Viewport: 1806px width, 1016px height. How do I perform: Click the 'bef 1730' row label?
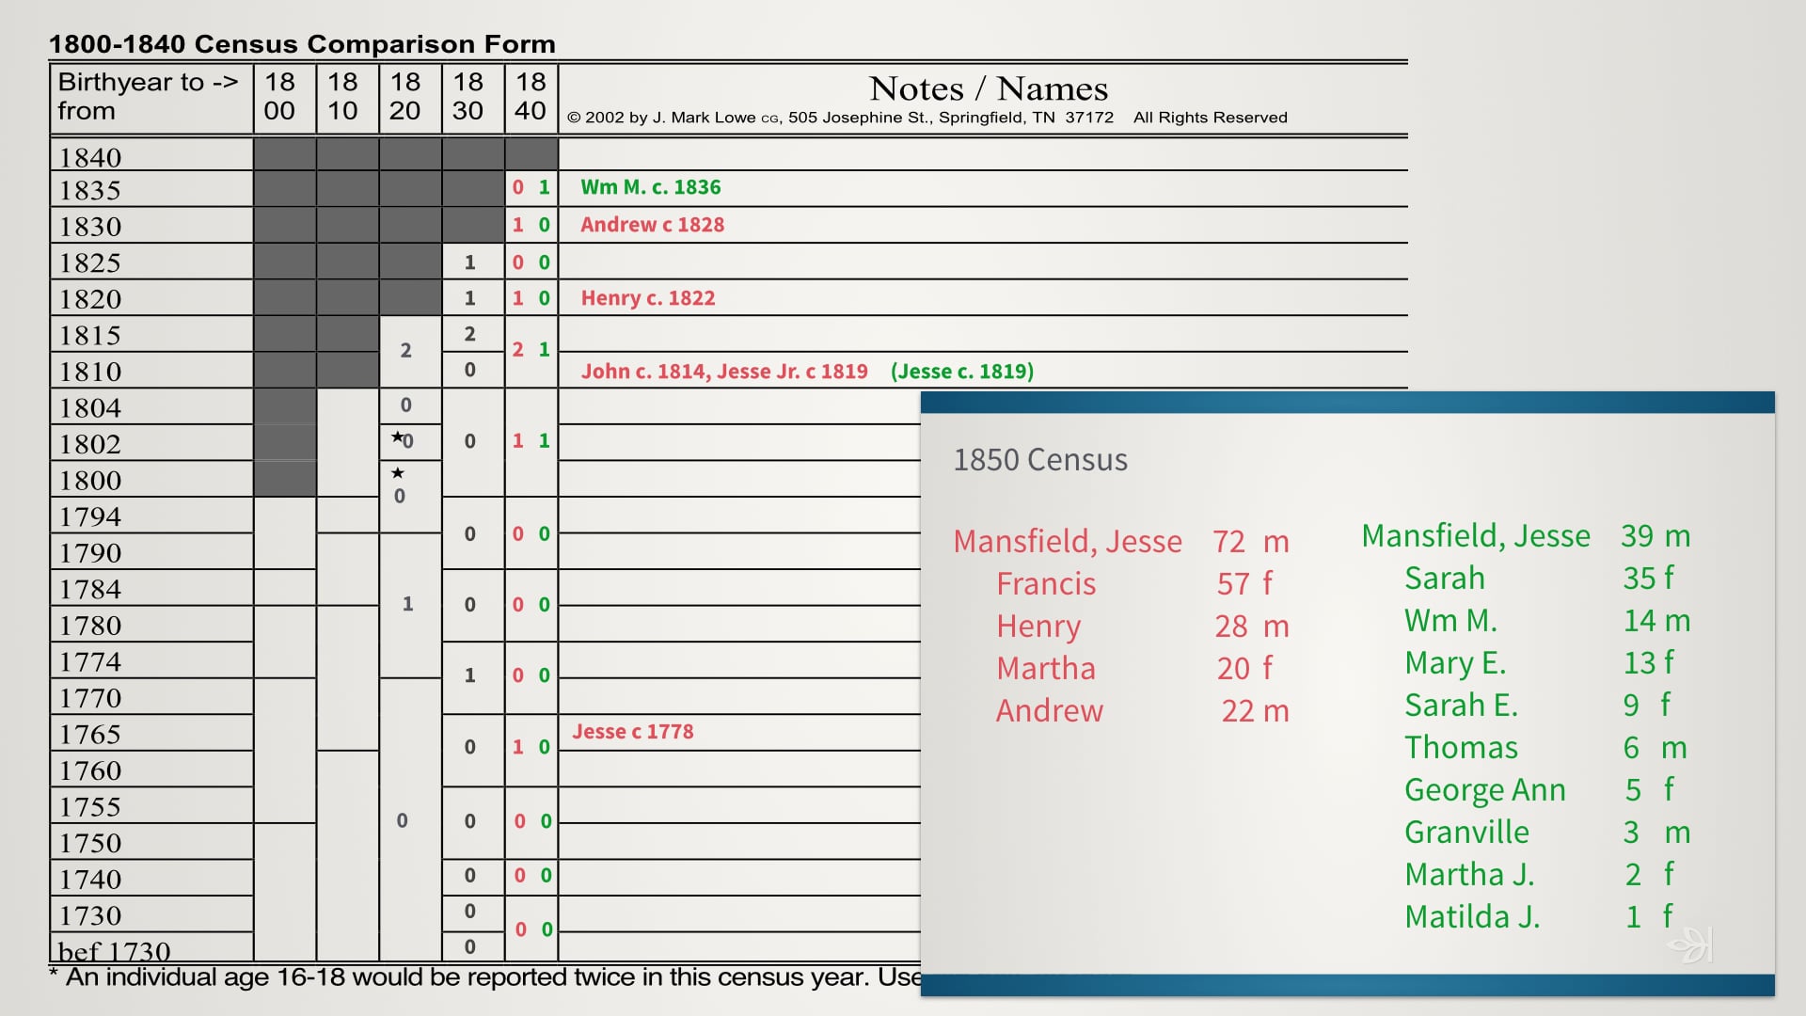(114, 950)
